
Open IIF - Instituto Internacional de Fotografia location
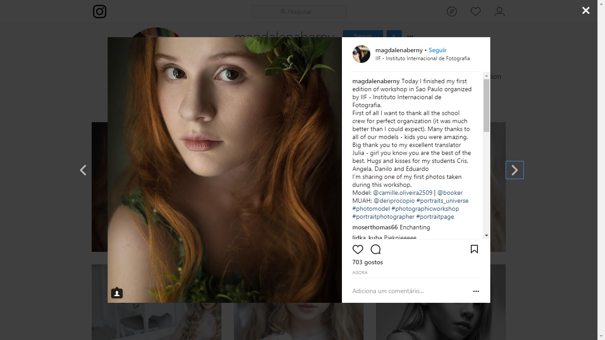422,58
